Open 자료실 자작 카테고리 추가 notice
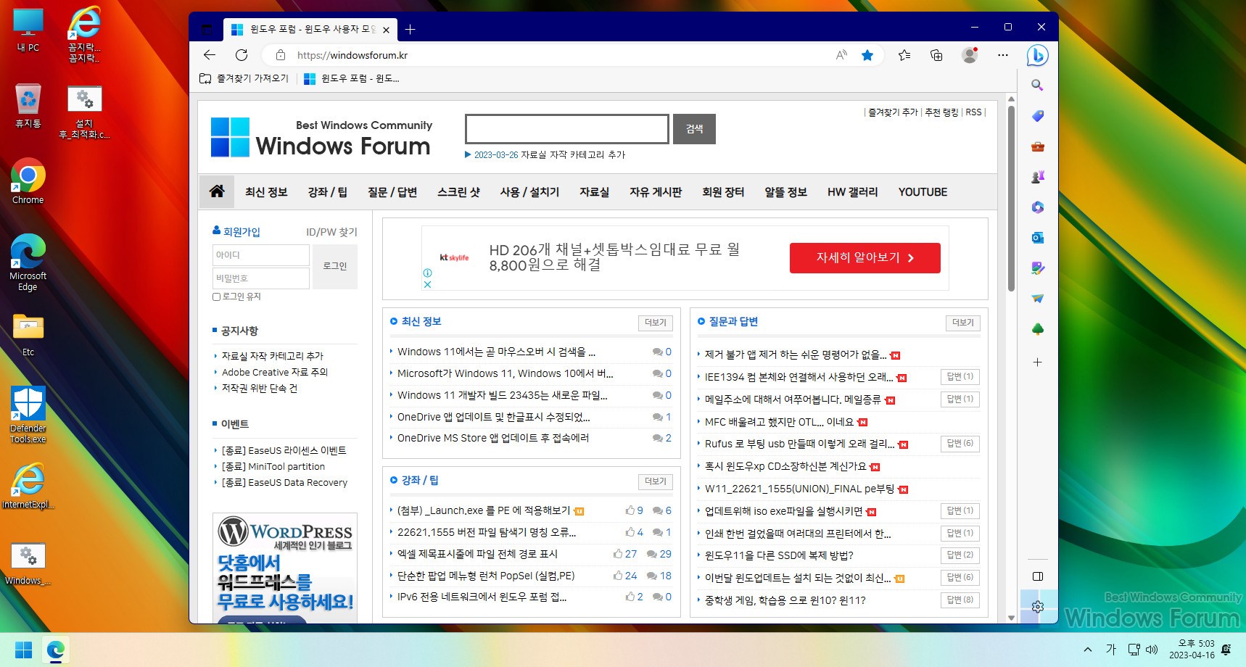The image size is (1246, 667). point(273,356)
